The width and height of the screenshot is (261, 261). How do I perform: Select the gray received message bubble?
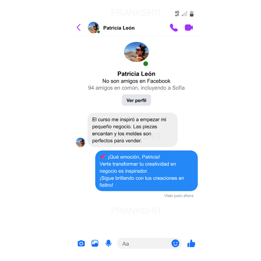[133, 130]
